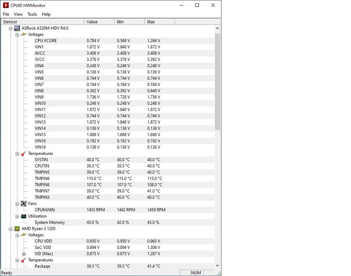Click the 0.568 V min CPU VCORE value
The height and width of the screenshot is (276, 351).
(x=123, y=41)
